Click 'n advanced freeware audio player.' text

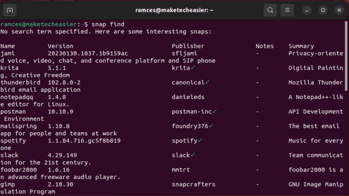click(60, 177)
